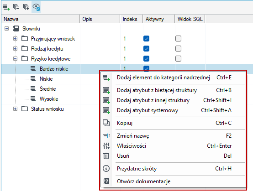Image resolution: width=253 pixels, height=191 pixels.
Task: Click the list icon beside Średnie
Action: [33, 89]
